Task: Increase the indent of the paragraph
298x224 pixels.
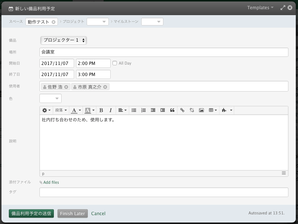Action: pyautogui.click(x=163, y=110)
